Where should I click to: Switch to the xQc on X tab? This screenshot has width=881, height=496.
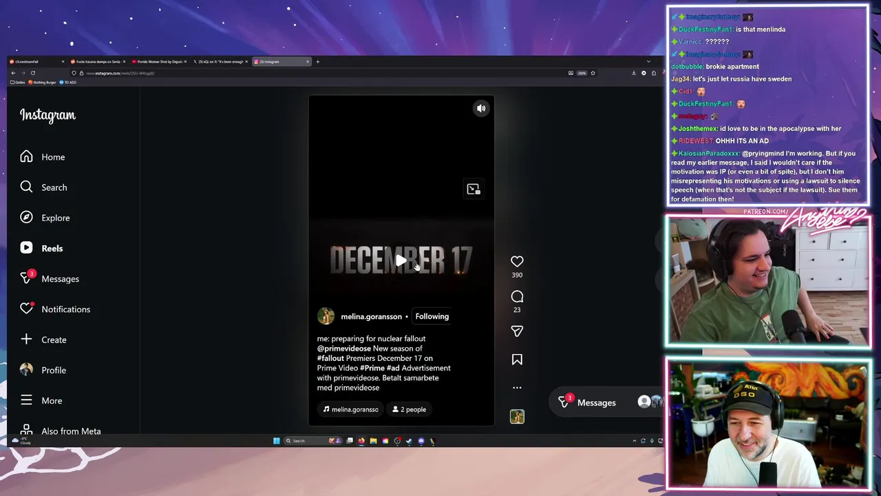point(220,61)
